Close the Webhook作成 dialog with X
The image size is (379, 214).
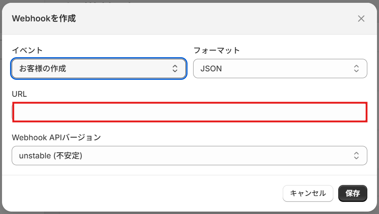pos(361,19)
